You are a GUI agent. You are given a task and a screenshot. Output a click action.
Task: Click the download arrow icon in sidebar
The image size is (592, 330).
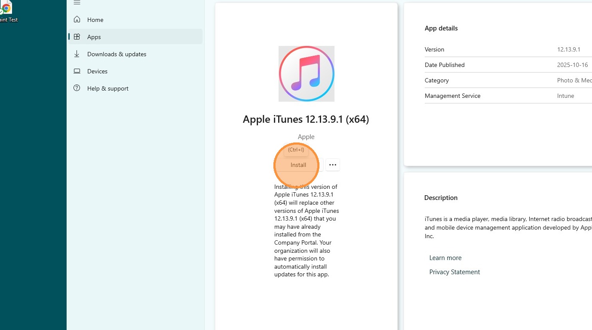(77, 54)
